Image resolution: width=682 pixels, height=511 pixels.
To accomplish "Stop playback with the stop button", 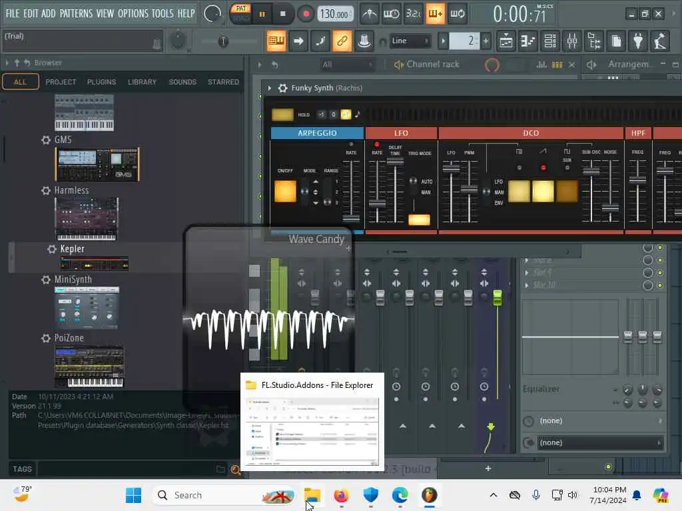I will (x=282, y=14).
